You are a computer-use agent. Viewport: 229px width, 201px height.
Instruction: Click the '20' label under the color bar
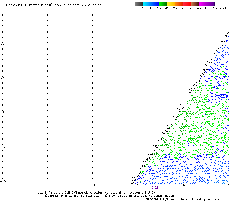[166, 8]
